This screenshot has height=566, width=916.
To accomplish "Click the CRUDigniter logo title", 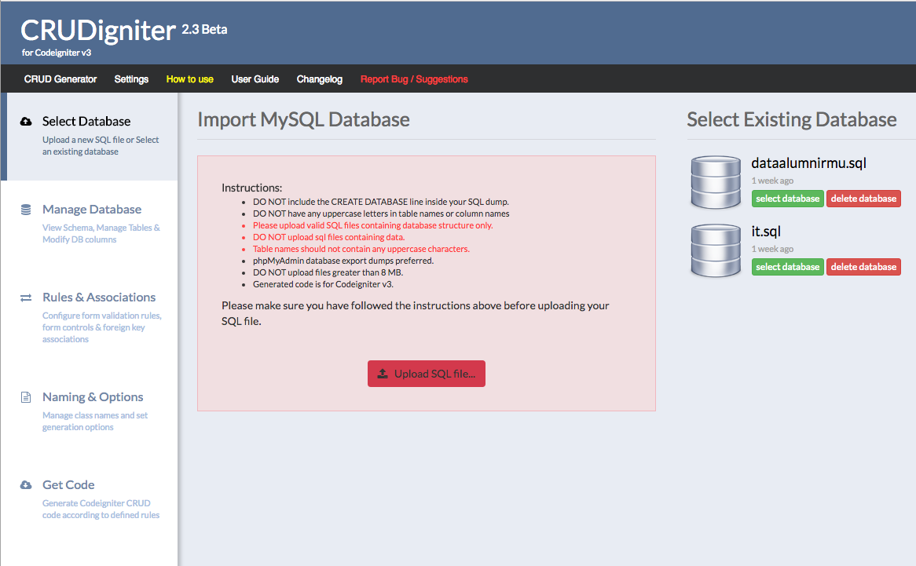I will [98, 31].
